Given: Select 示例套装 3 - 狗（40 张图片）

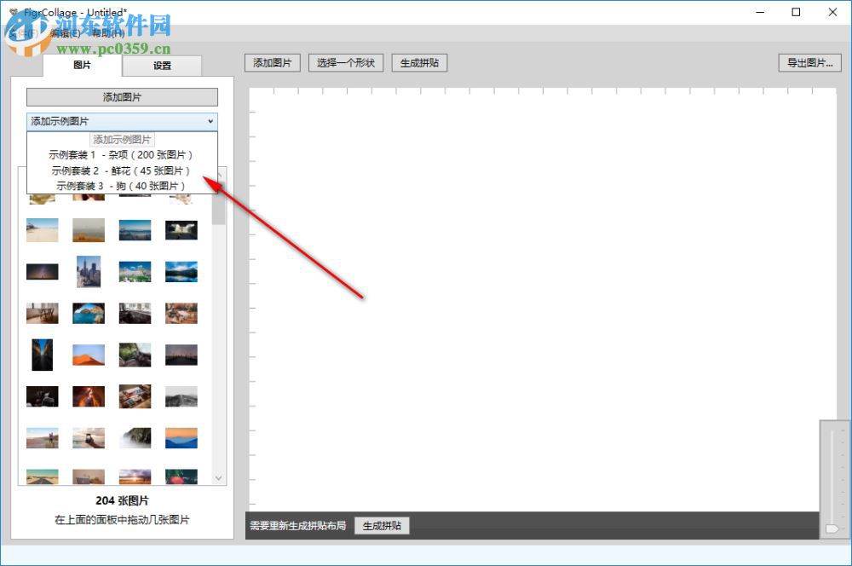Looking at the screenshot, I should [121, 186].
